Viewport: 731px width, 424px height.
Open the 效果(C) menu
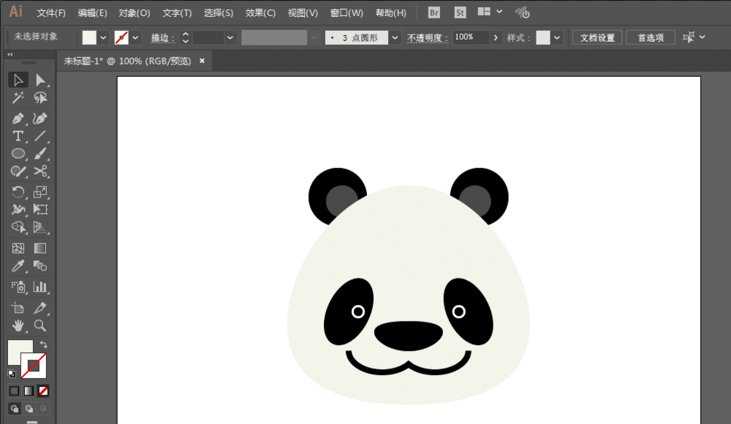260,13
